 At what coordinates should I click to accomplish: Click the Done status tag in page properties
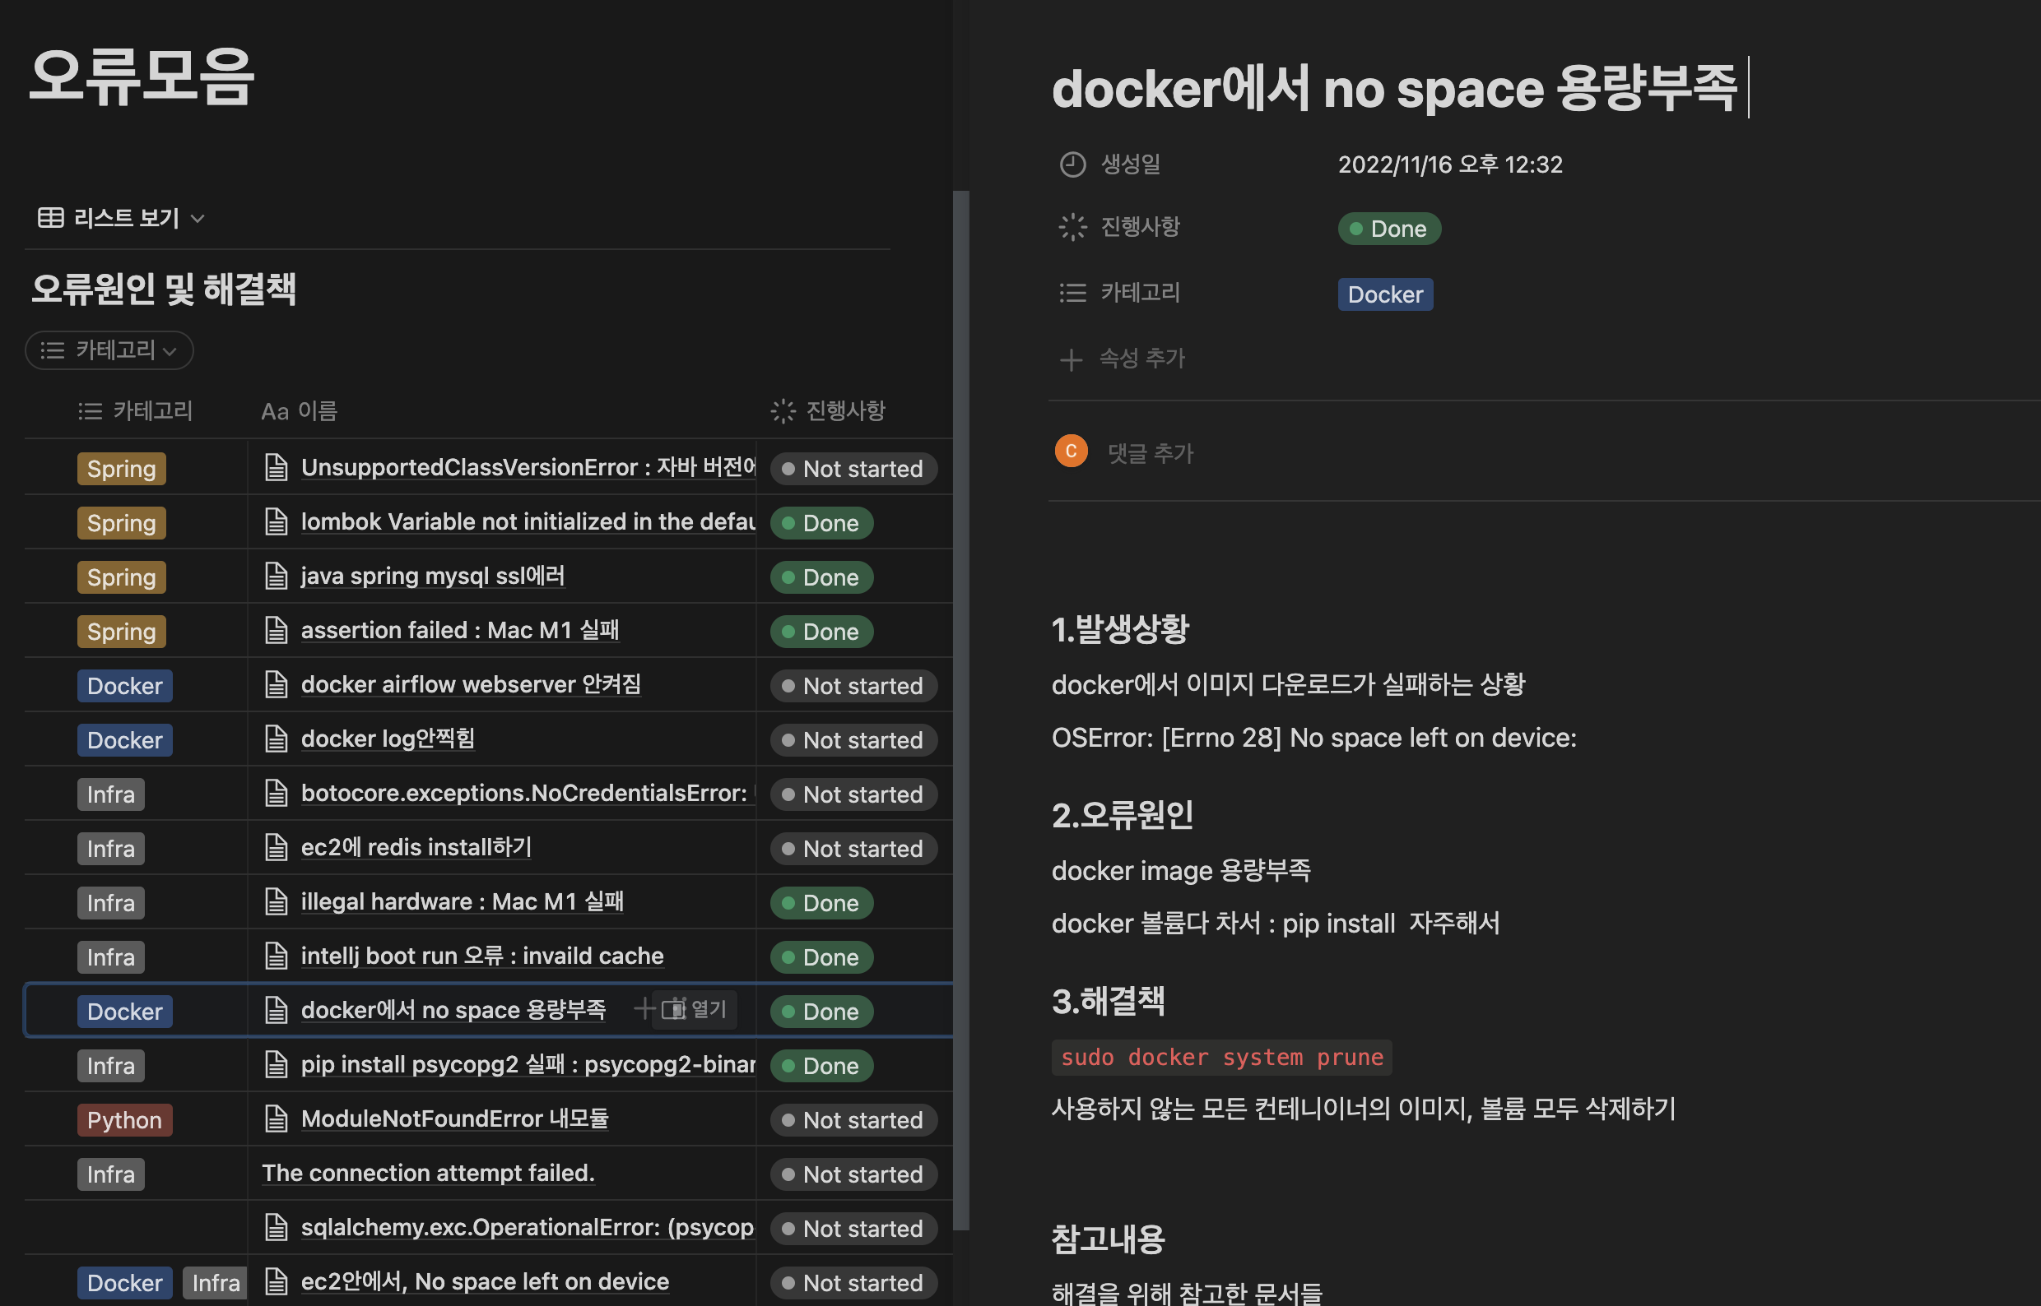click(x=1388, y=229)
